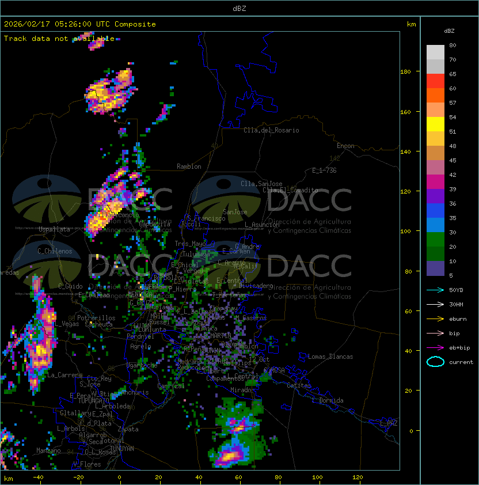Click the Carrizal place label

[x=171, y=386]
